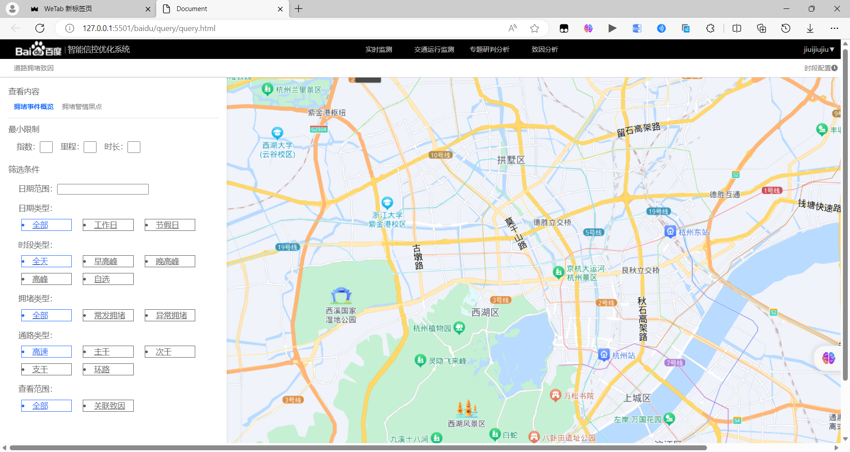The image size is (850, 452).
Task: Open the browser Extensions puzzle icon
Action: click(710, 28)
